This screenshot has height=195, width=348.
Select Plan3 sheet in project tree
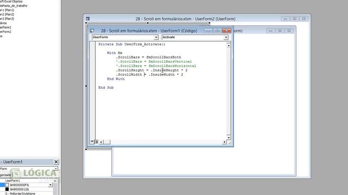(7, 19)
